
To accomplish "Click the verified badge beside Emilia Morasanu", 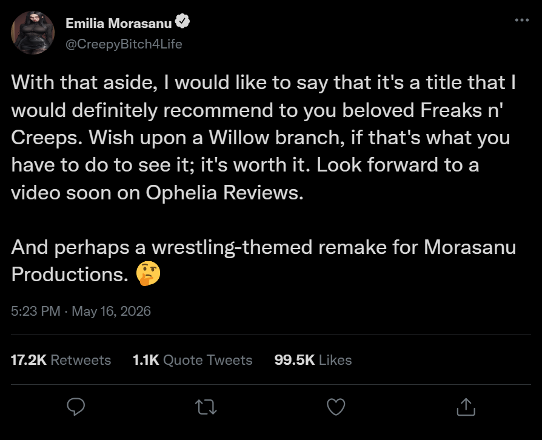I will [x=182, y=21].
